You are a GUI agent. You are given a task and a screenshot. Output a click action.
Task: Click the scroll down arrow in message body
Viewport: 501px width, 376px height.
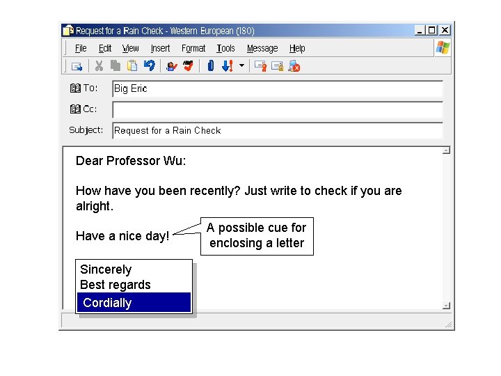[x=446, y=306]
